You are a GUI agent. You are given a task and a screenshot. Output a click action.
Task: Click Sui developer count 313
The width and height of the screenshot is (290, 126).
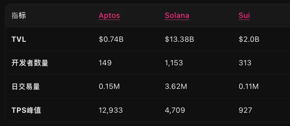[x=245, y=63]
